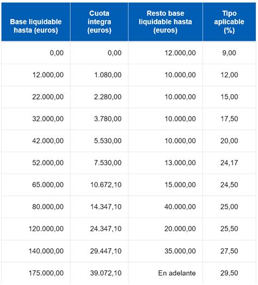The width and height of the screenshot is (258, 285).
Task: Click the 'Base liquidable hasta (euros)' column header
Action: [36, 22]
